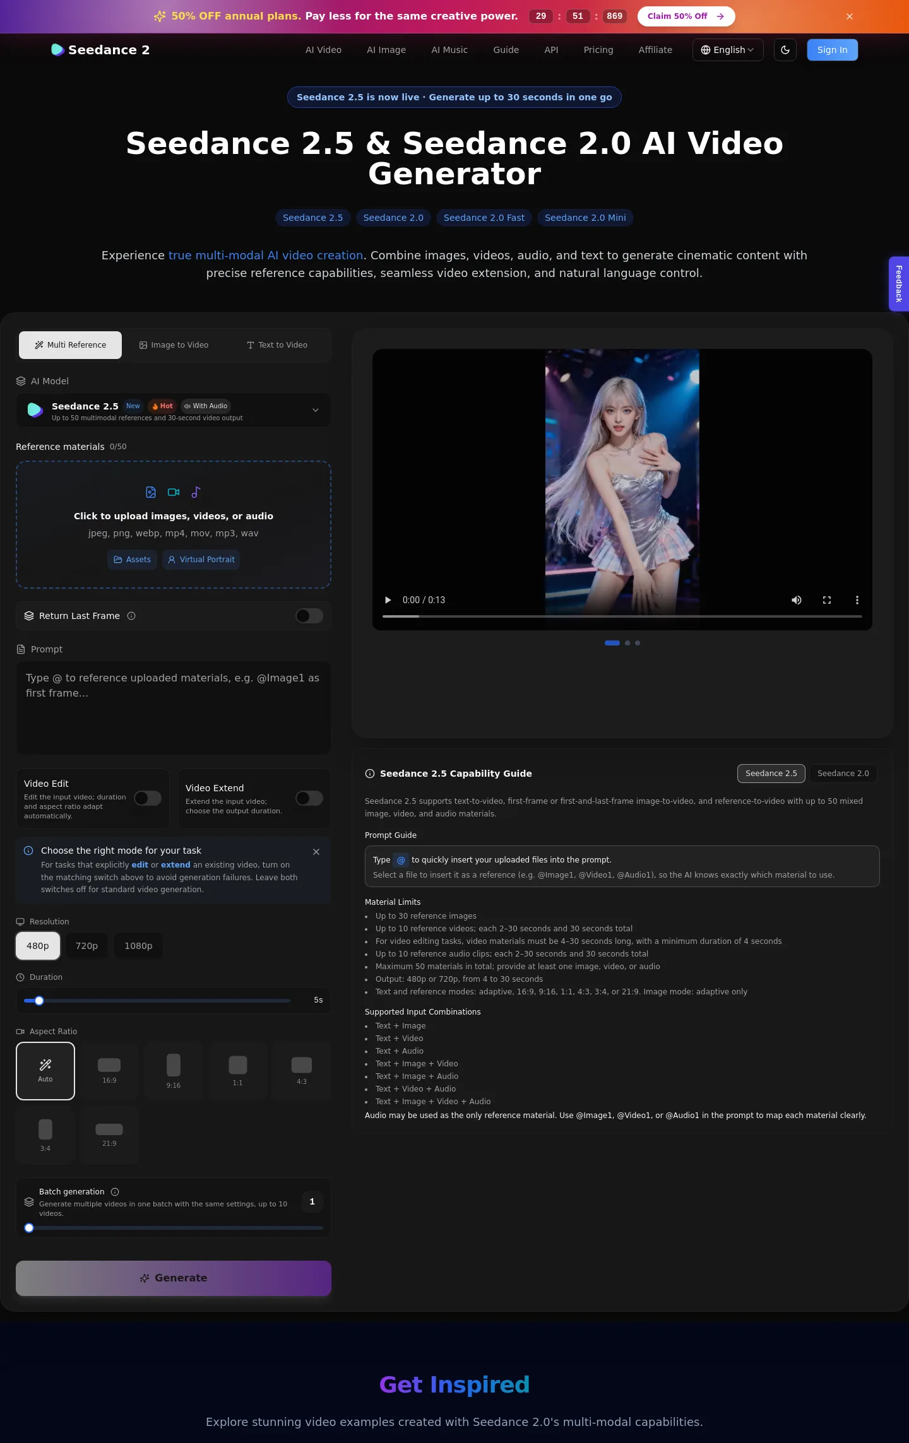Open Assets in the upload area
Screen dimensions: 909x1443
(x=132, y=560)
